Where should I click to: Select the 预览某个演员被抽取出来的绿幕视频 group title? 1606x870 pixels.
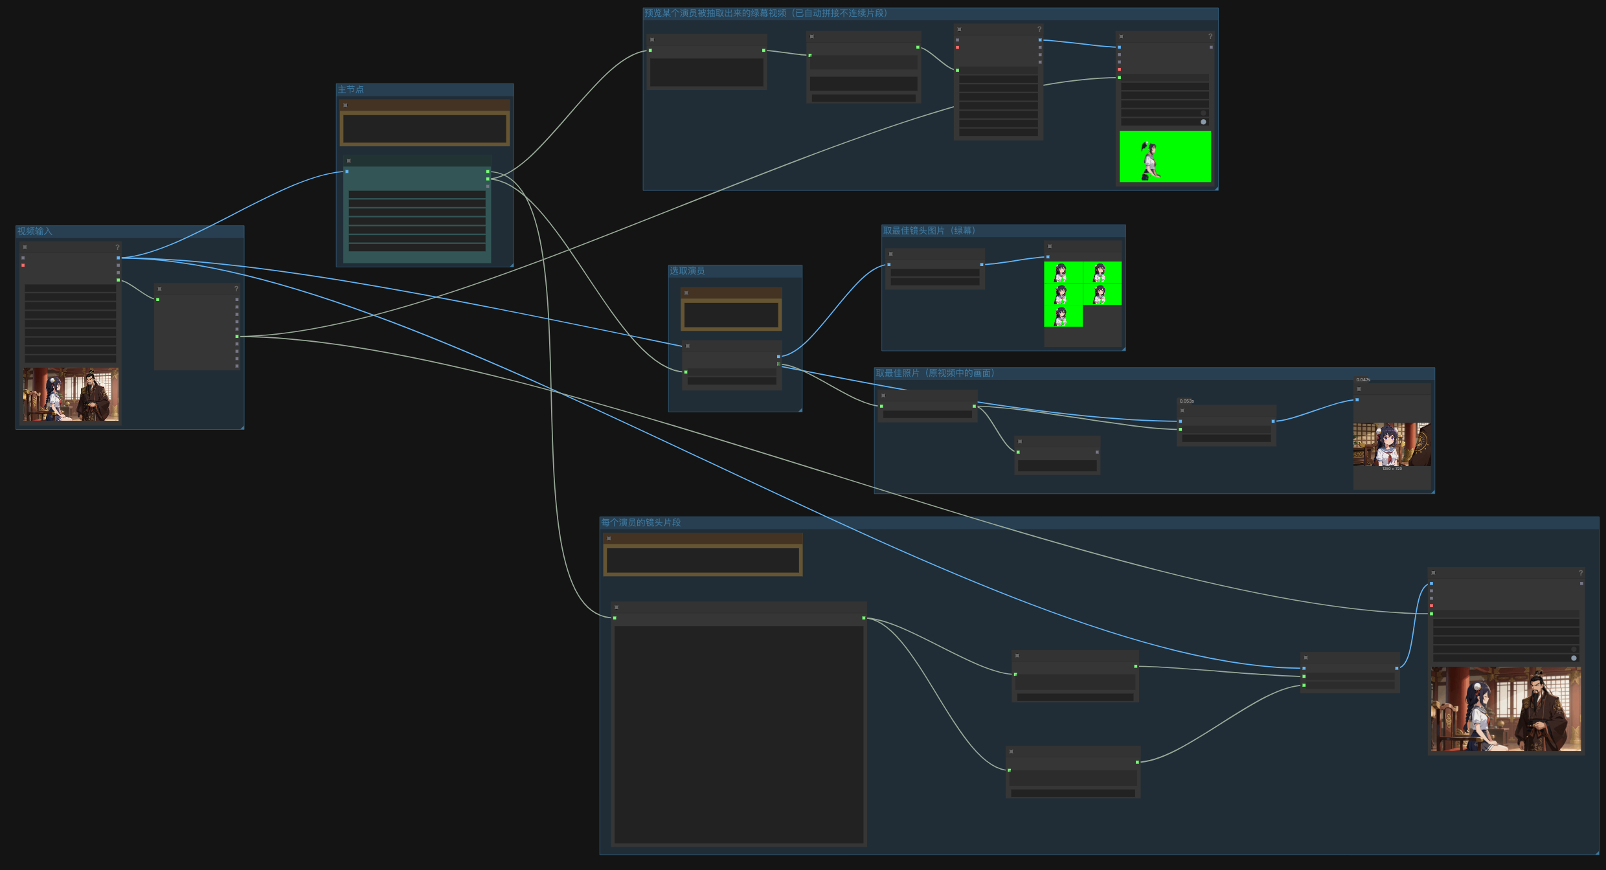tap(765, 13)
